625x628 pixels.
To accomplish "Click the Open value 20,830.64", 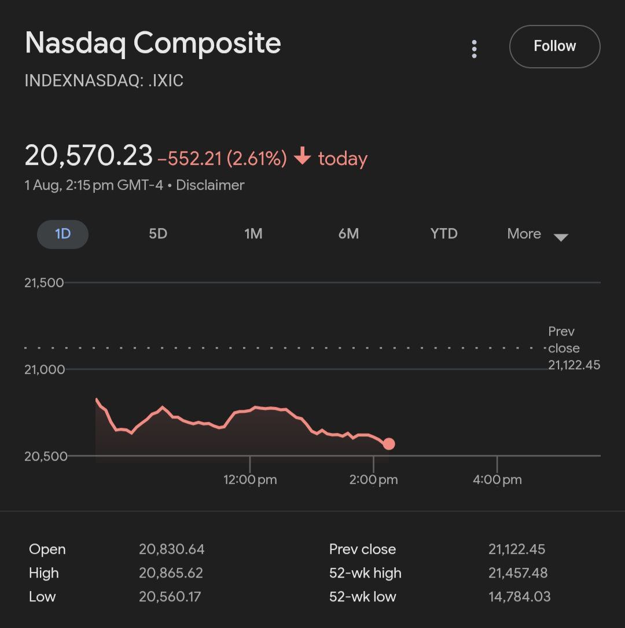I will [171, 549].
